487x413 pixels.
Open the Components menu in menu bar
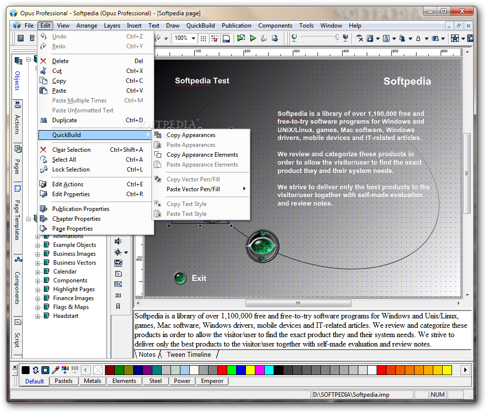[275, 26]
